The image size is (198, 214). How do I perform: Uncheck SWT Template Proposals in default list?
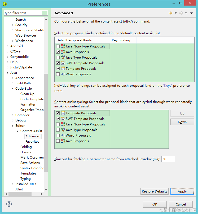pyautogui.click(x=58, y=63)
